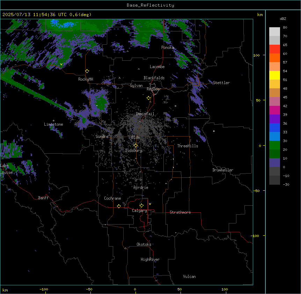Image resolution: width=301 pixels, height=294 pixels.
Task: Click the km unit label at bottom left
Action: coord(5,290)
